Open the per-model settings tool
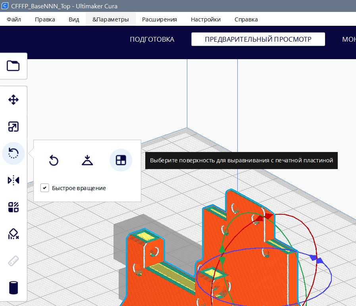This screenshot has width=356, height=306. (x=13, y=207)
